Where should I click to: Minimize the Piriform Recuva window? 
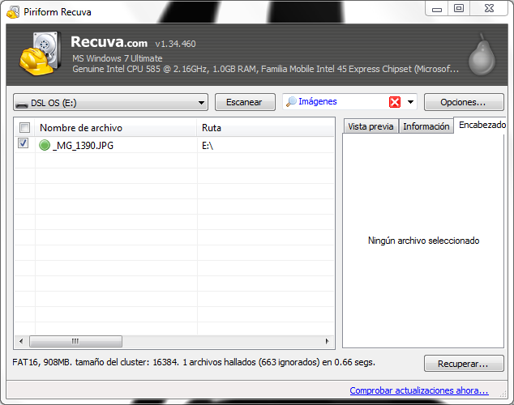coord(437,9)
